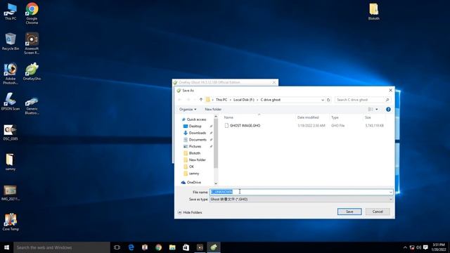
Task: Go up one folder level
Action: (201, 100)
